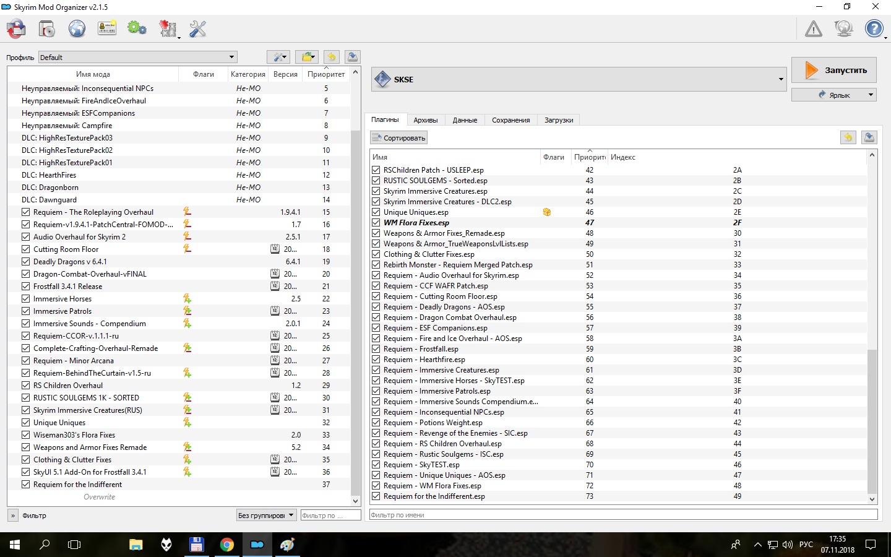This screenshot has width=891, height=557.
Task: Toggle the RSChildren Patch - USLEEP.esp plugin checkbox
Action: [376, 170]
